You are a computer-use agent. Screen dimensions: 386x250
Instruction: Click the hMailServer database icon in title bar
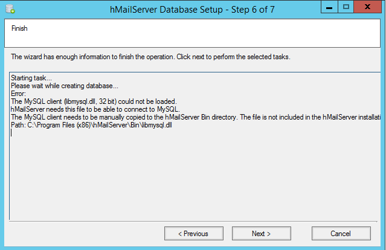pos(8,8)
